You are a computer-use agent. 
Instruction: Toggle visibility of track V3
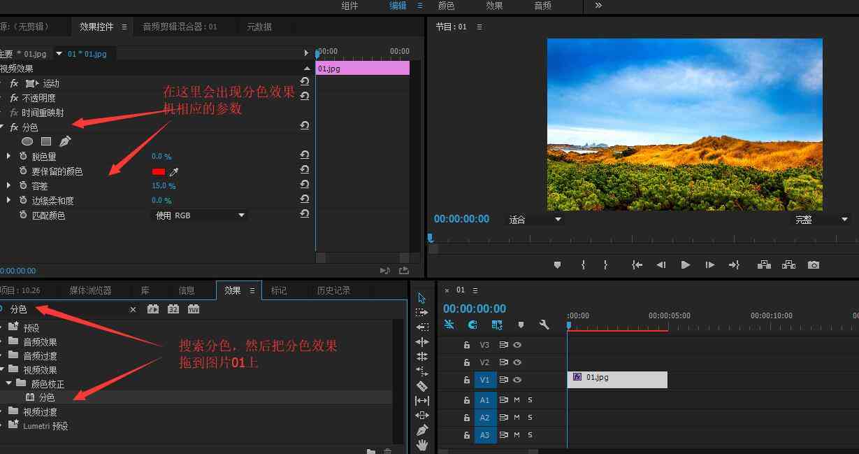click(518, 345)
